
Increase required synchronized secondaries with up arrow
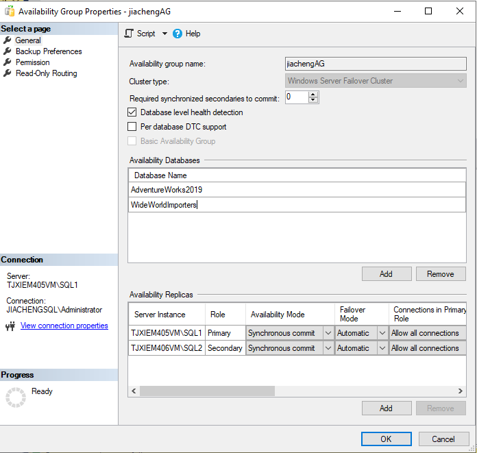click(x=313, y=95)
